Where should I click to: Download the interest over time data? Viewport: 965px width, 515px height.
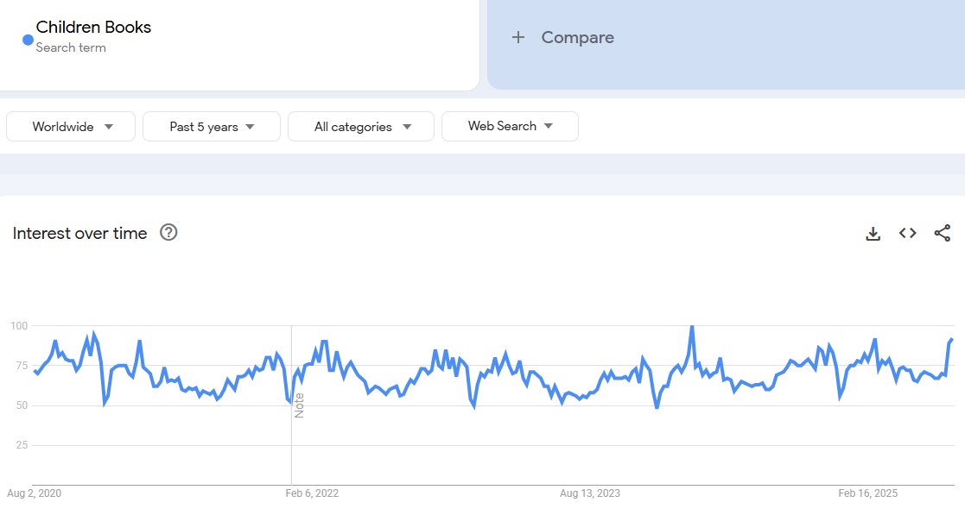873,234
